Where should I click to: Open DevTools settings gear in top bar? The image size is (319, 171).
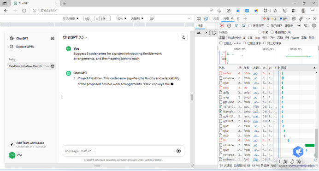[294, 18]
